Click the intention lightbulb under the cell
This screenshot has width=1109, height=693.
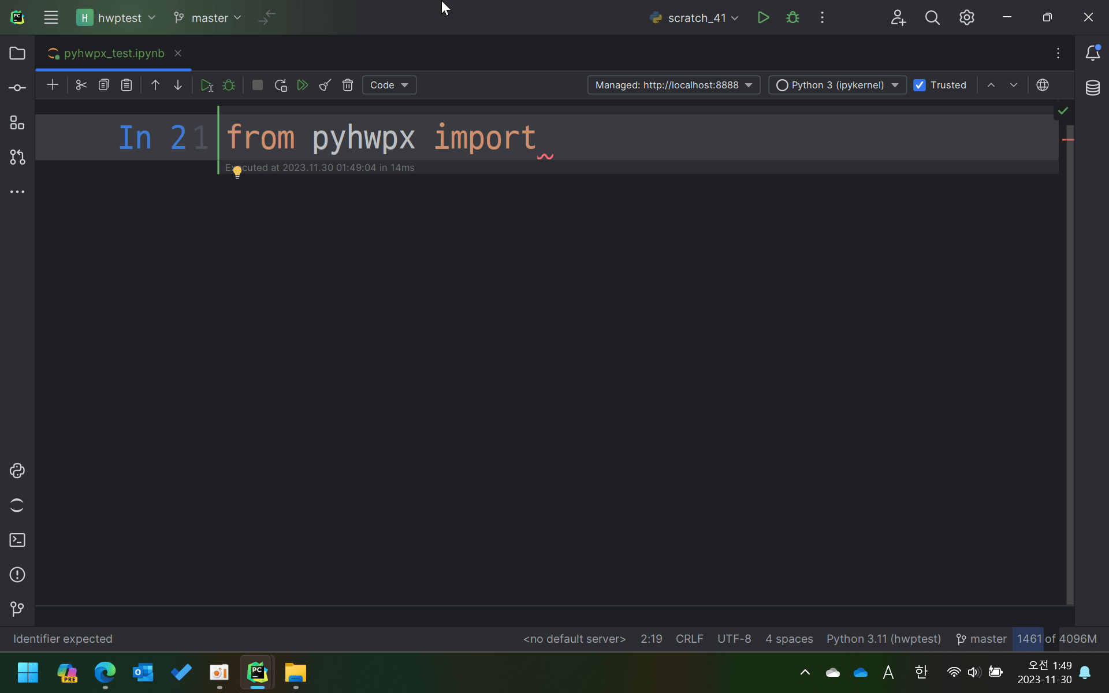[x=237, y=172]
